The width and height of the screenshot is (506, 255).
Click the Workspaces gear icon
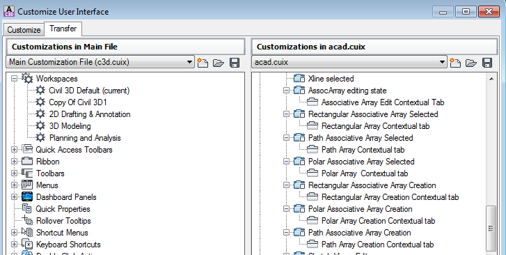27,78
